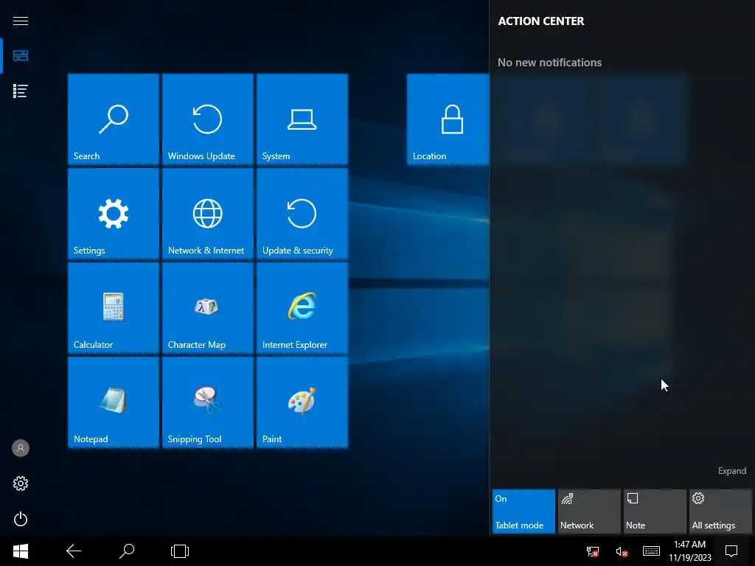Open the Windows Update tile
755x566 pixels.
208,119
